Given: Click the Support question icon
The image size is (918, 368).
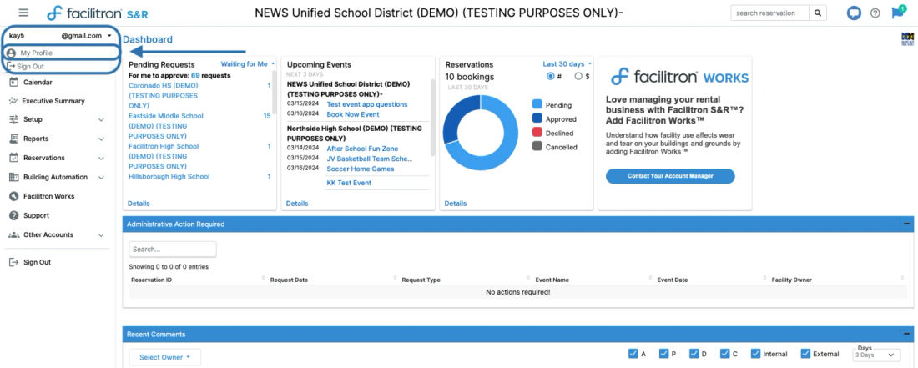Looking at the screenshot, I should coord(14,215).
